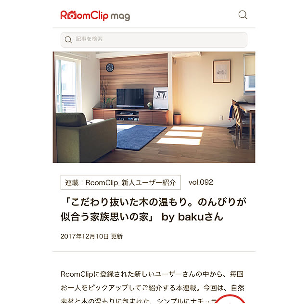Click the 2017年12月10日 更新 date text
308x308 pixels.
click(91, 236)
